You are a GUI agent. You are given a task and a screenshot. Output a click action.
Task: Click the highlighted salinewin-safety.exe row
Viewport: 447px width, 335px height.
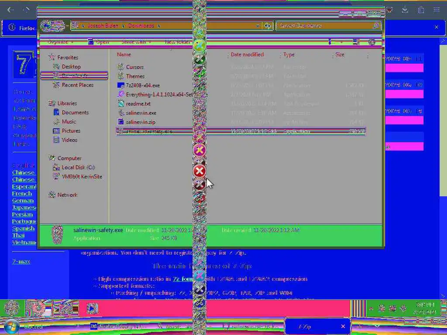click(x=241, y=131)
